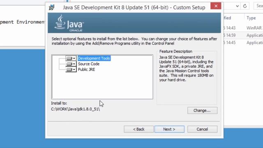
Task: Open the Development Tools feature dropdown icon
Action: [x=71, y=58]
